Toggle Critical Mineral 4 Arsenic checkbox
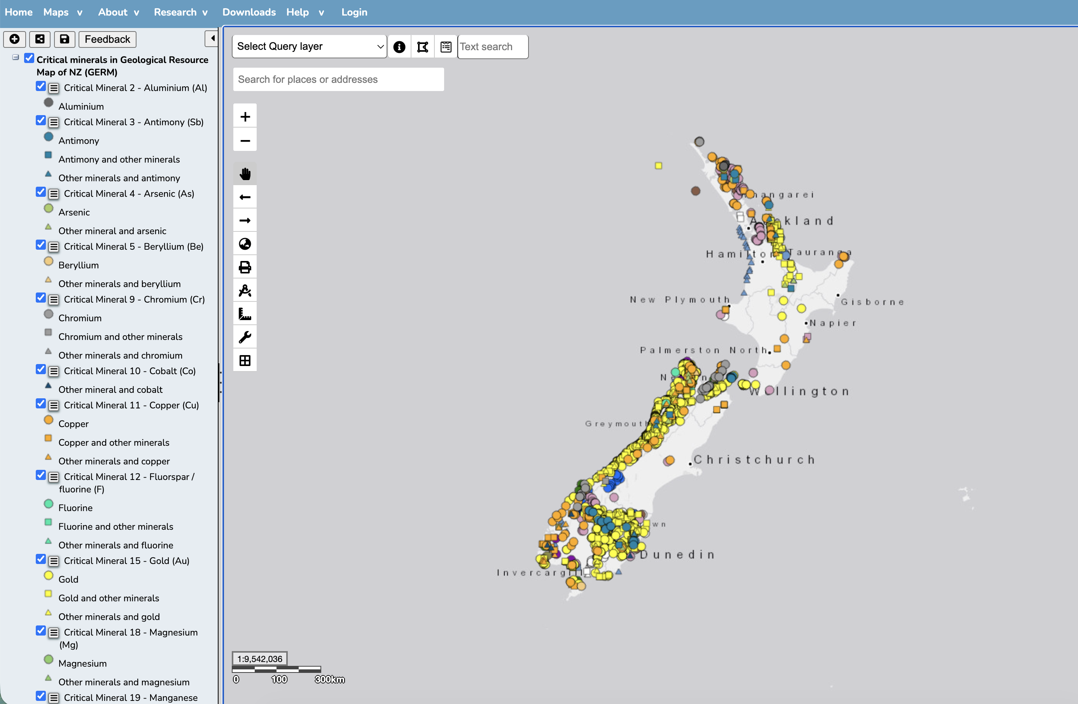 (41, 192)
